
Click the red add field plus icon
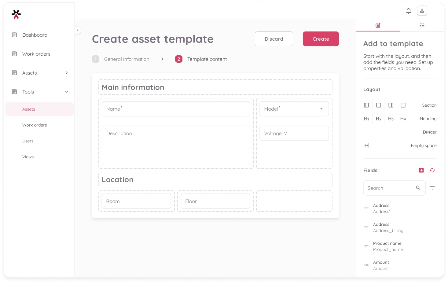[421, 170]
